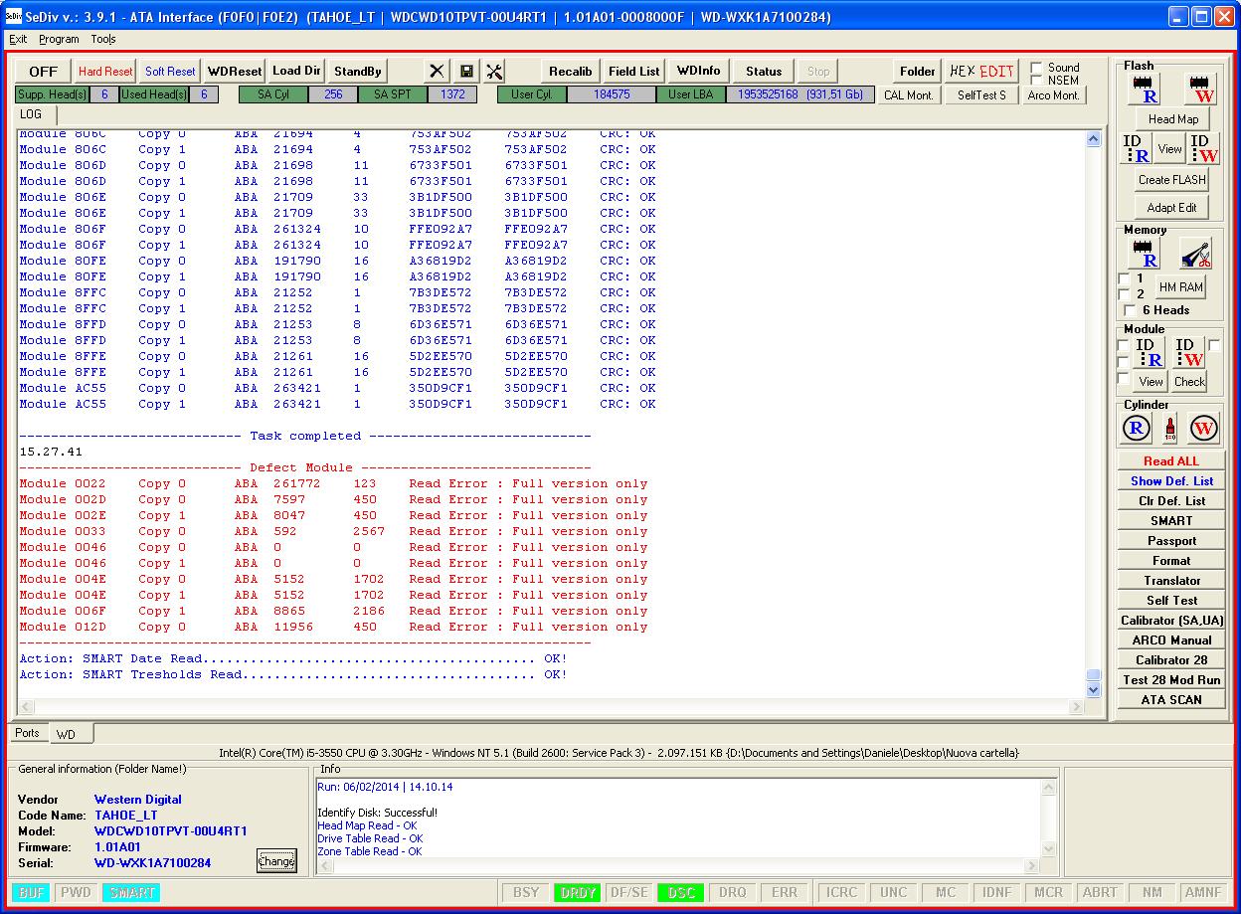Click the OFF power button
Viewport: 1241px width, 914px height.
click(43, 72)
